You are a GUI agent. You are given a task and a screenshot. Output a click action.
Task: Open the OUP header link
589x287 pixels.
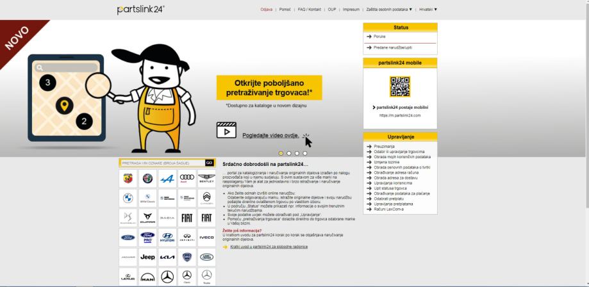coord(332,10)
